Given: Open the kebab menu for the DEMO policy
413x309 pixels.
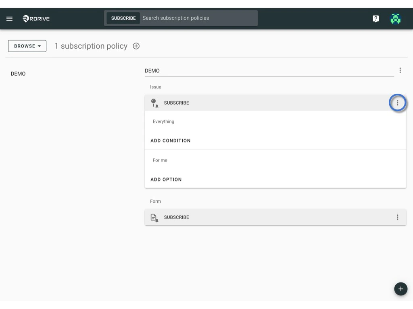Looking at the screenshot, I should 400,70.
